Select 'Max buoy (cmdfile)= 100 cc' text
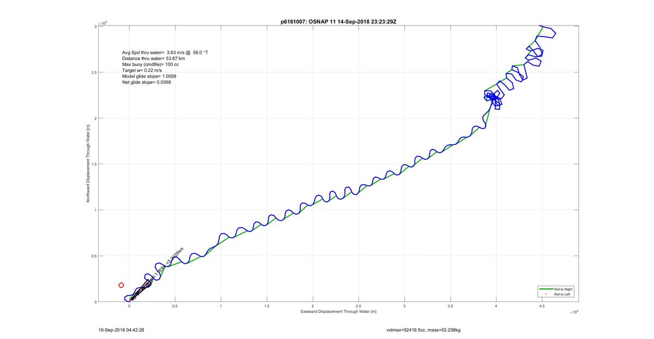654x339 pixels. tap(150, 64)
